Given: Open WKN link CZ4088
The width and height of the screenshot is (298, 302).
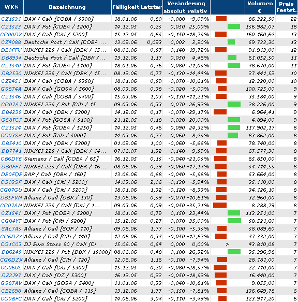Looking at the screenshot, I should coord(11,42).
